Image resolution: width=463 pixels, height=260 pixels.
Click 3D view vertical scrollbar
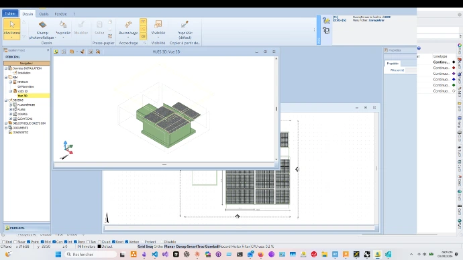(276, 109)
